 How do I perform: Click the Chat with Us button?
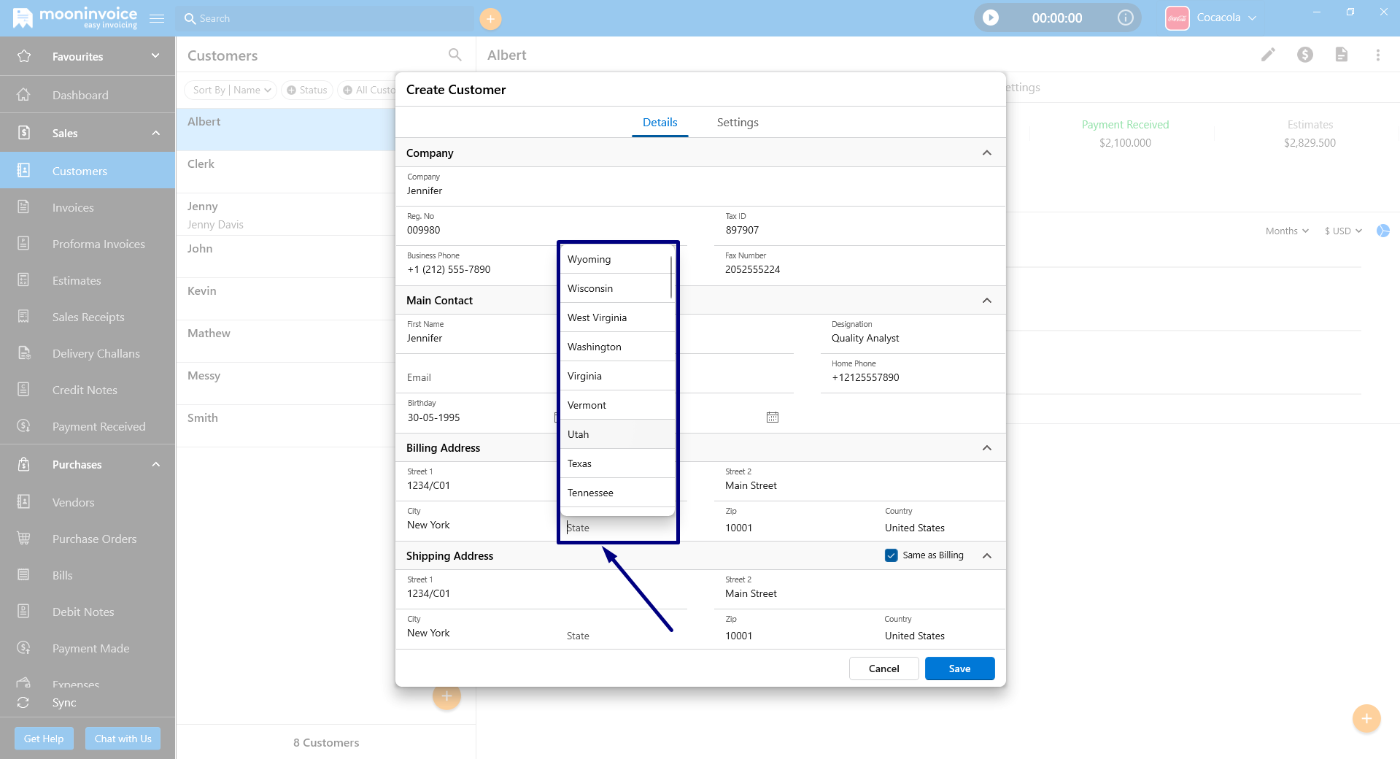(123, 739)
